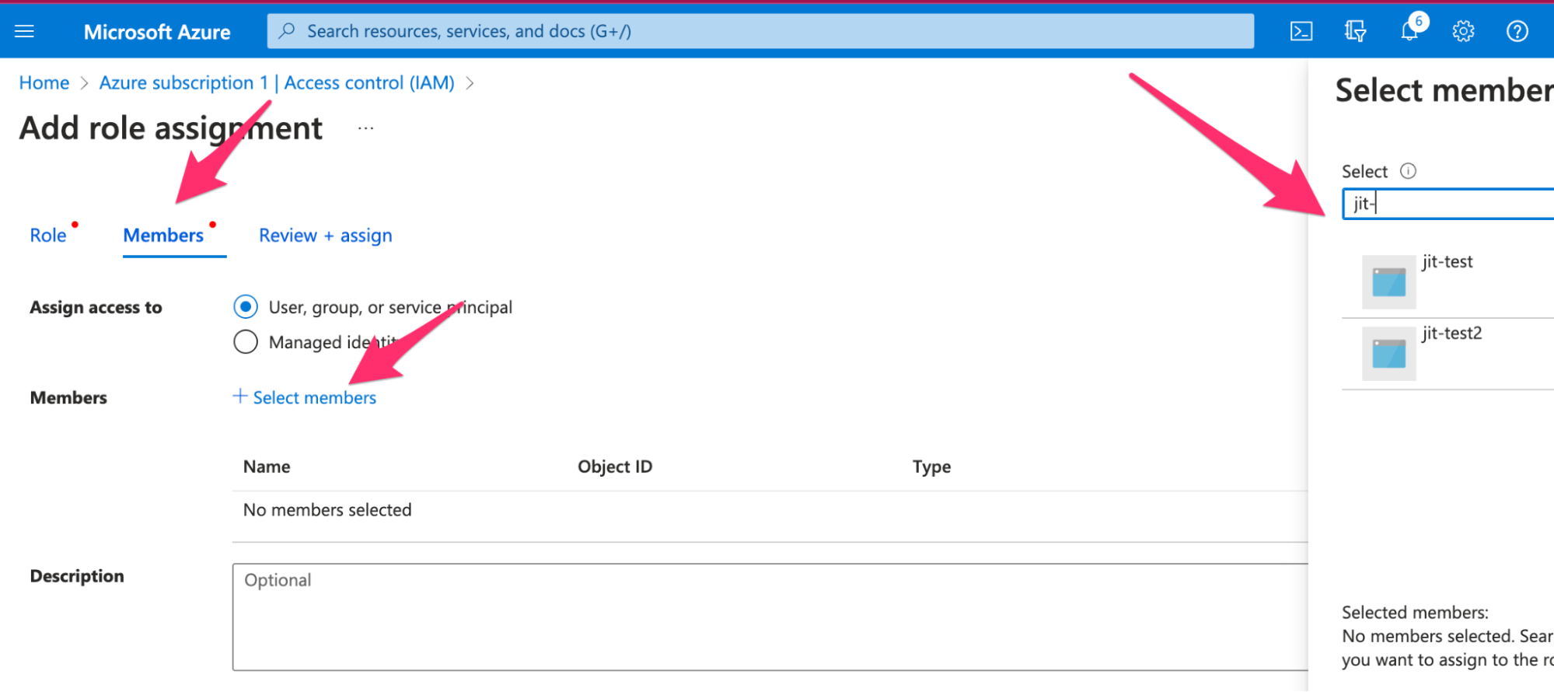Open the notifications bell
1554x692 pixels.
click(x=1409, y=31)
